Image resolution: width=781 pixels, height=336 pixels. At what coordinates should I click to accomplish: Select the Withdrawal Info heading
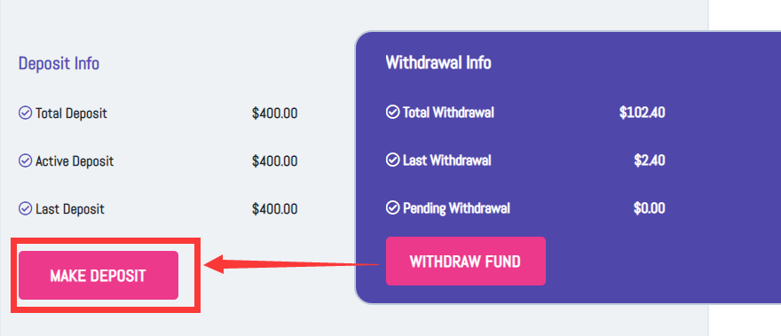(x=438, y=62)
